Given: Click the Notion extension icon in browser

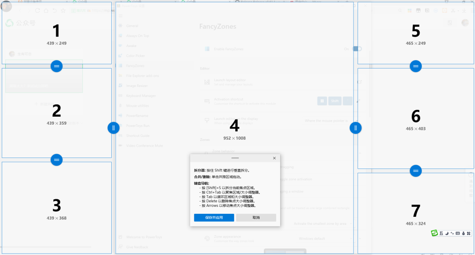Looking at the screenshot, I should point(427,11).
